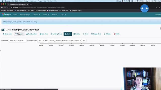Open the Task Duration chart
This screenshot has height=90, width=161.
click(31, 34)
